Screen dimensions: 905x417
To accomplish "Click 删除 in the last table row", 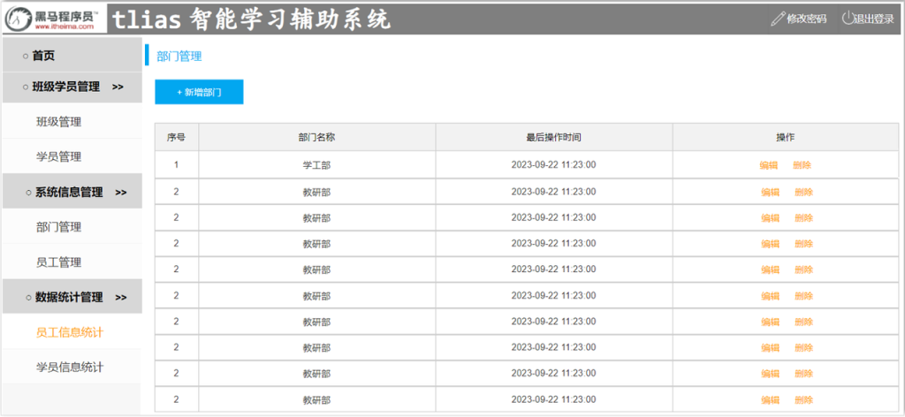I will [803, 400].
